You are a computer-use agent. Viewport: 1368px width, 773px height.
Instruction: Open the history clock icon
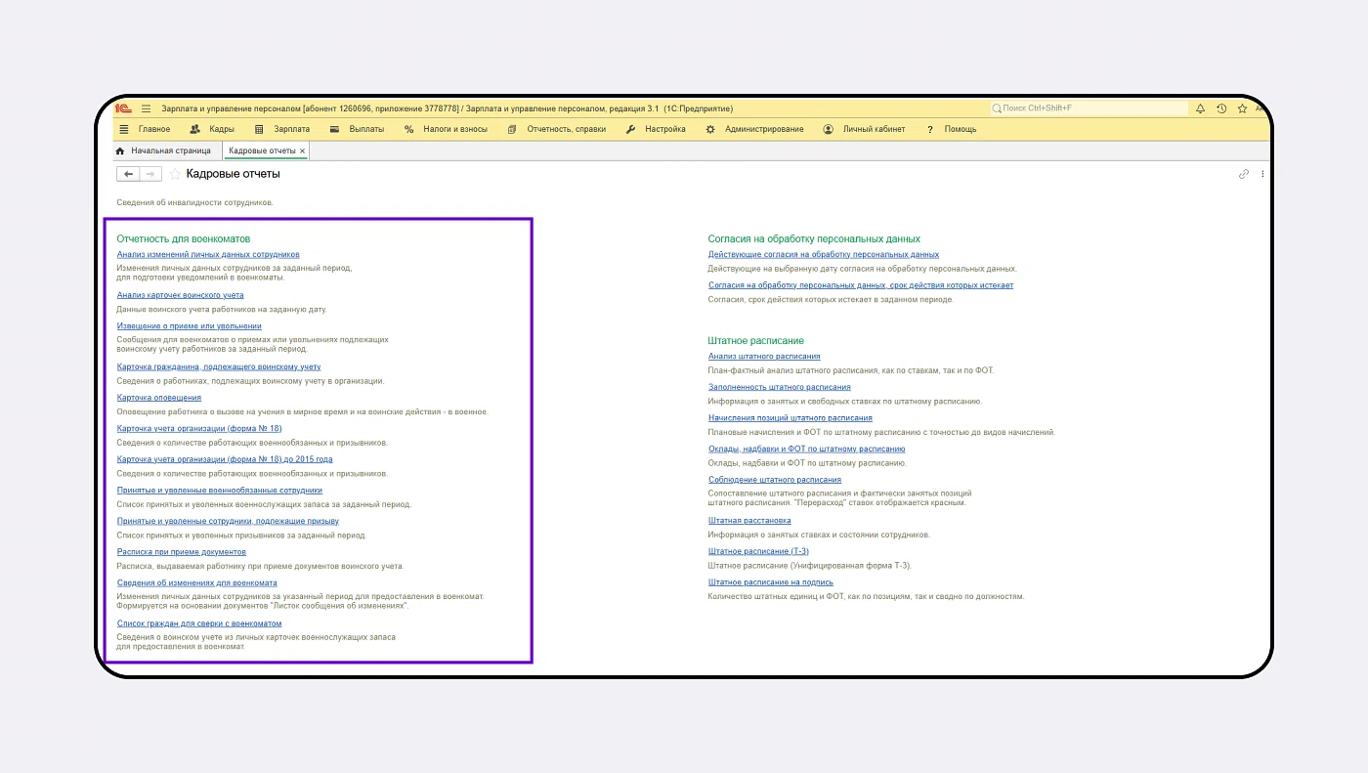1221,108
